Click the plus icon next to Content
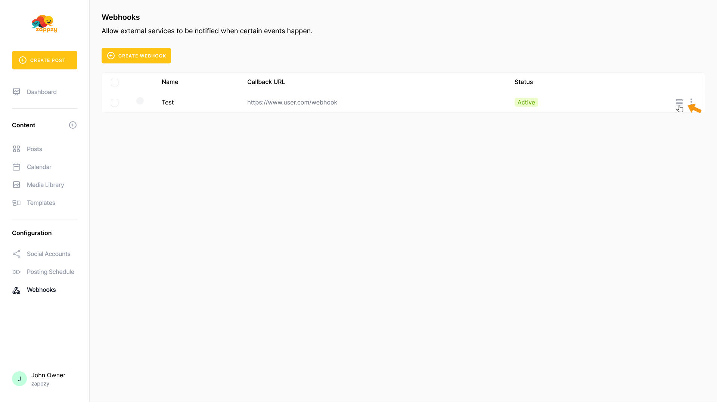Screen dimensions: 717x403 (73, 125)
